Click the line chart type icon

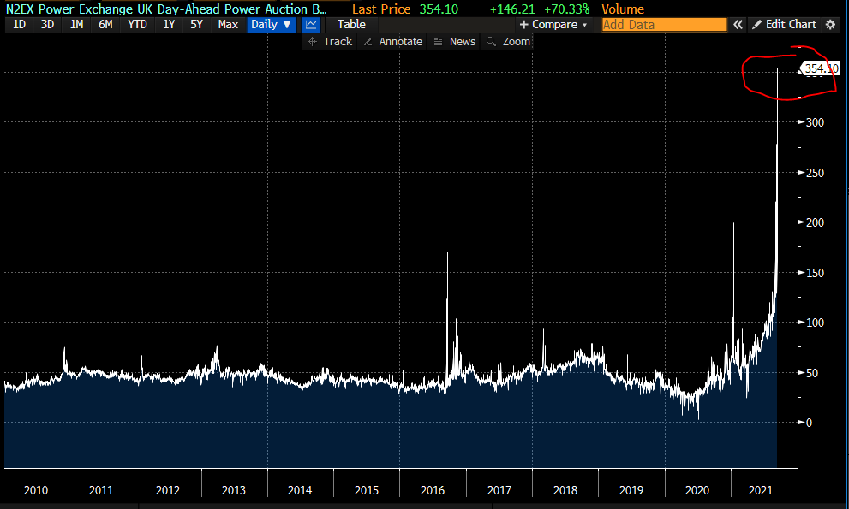coord(311,24)
